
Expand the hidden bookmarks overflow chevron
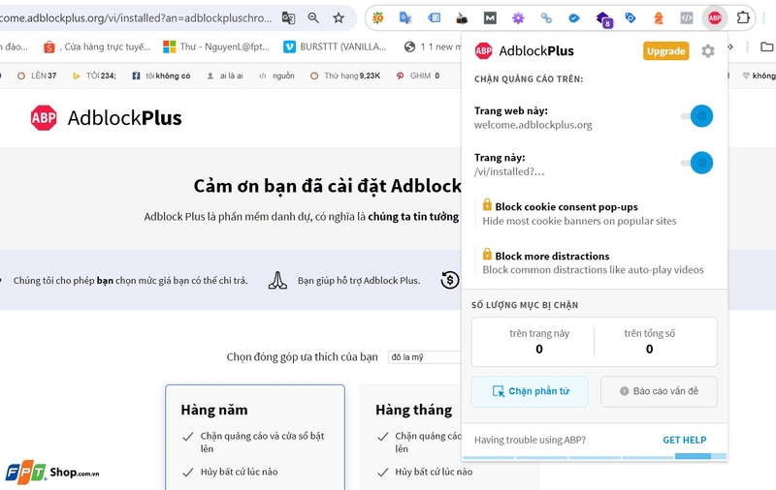(x=730, y=46)
